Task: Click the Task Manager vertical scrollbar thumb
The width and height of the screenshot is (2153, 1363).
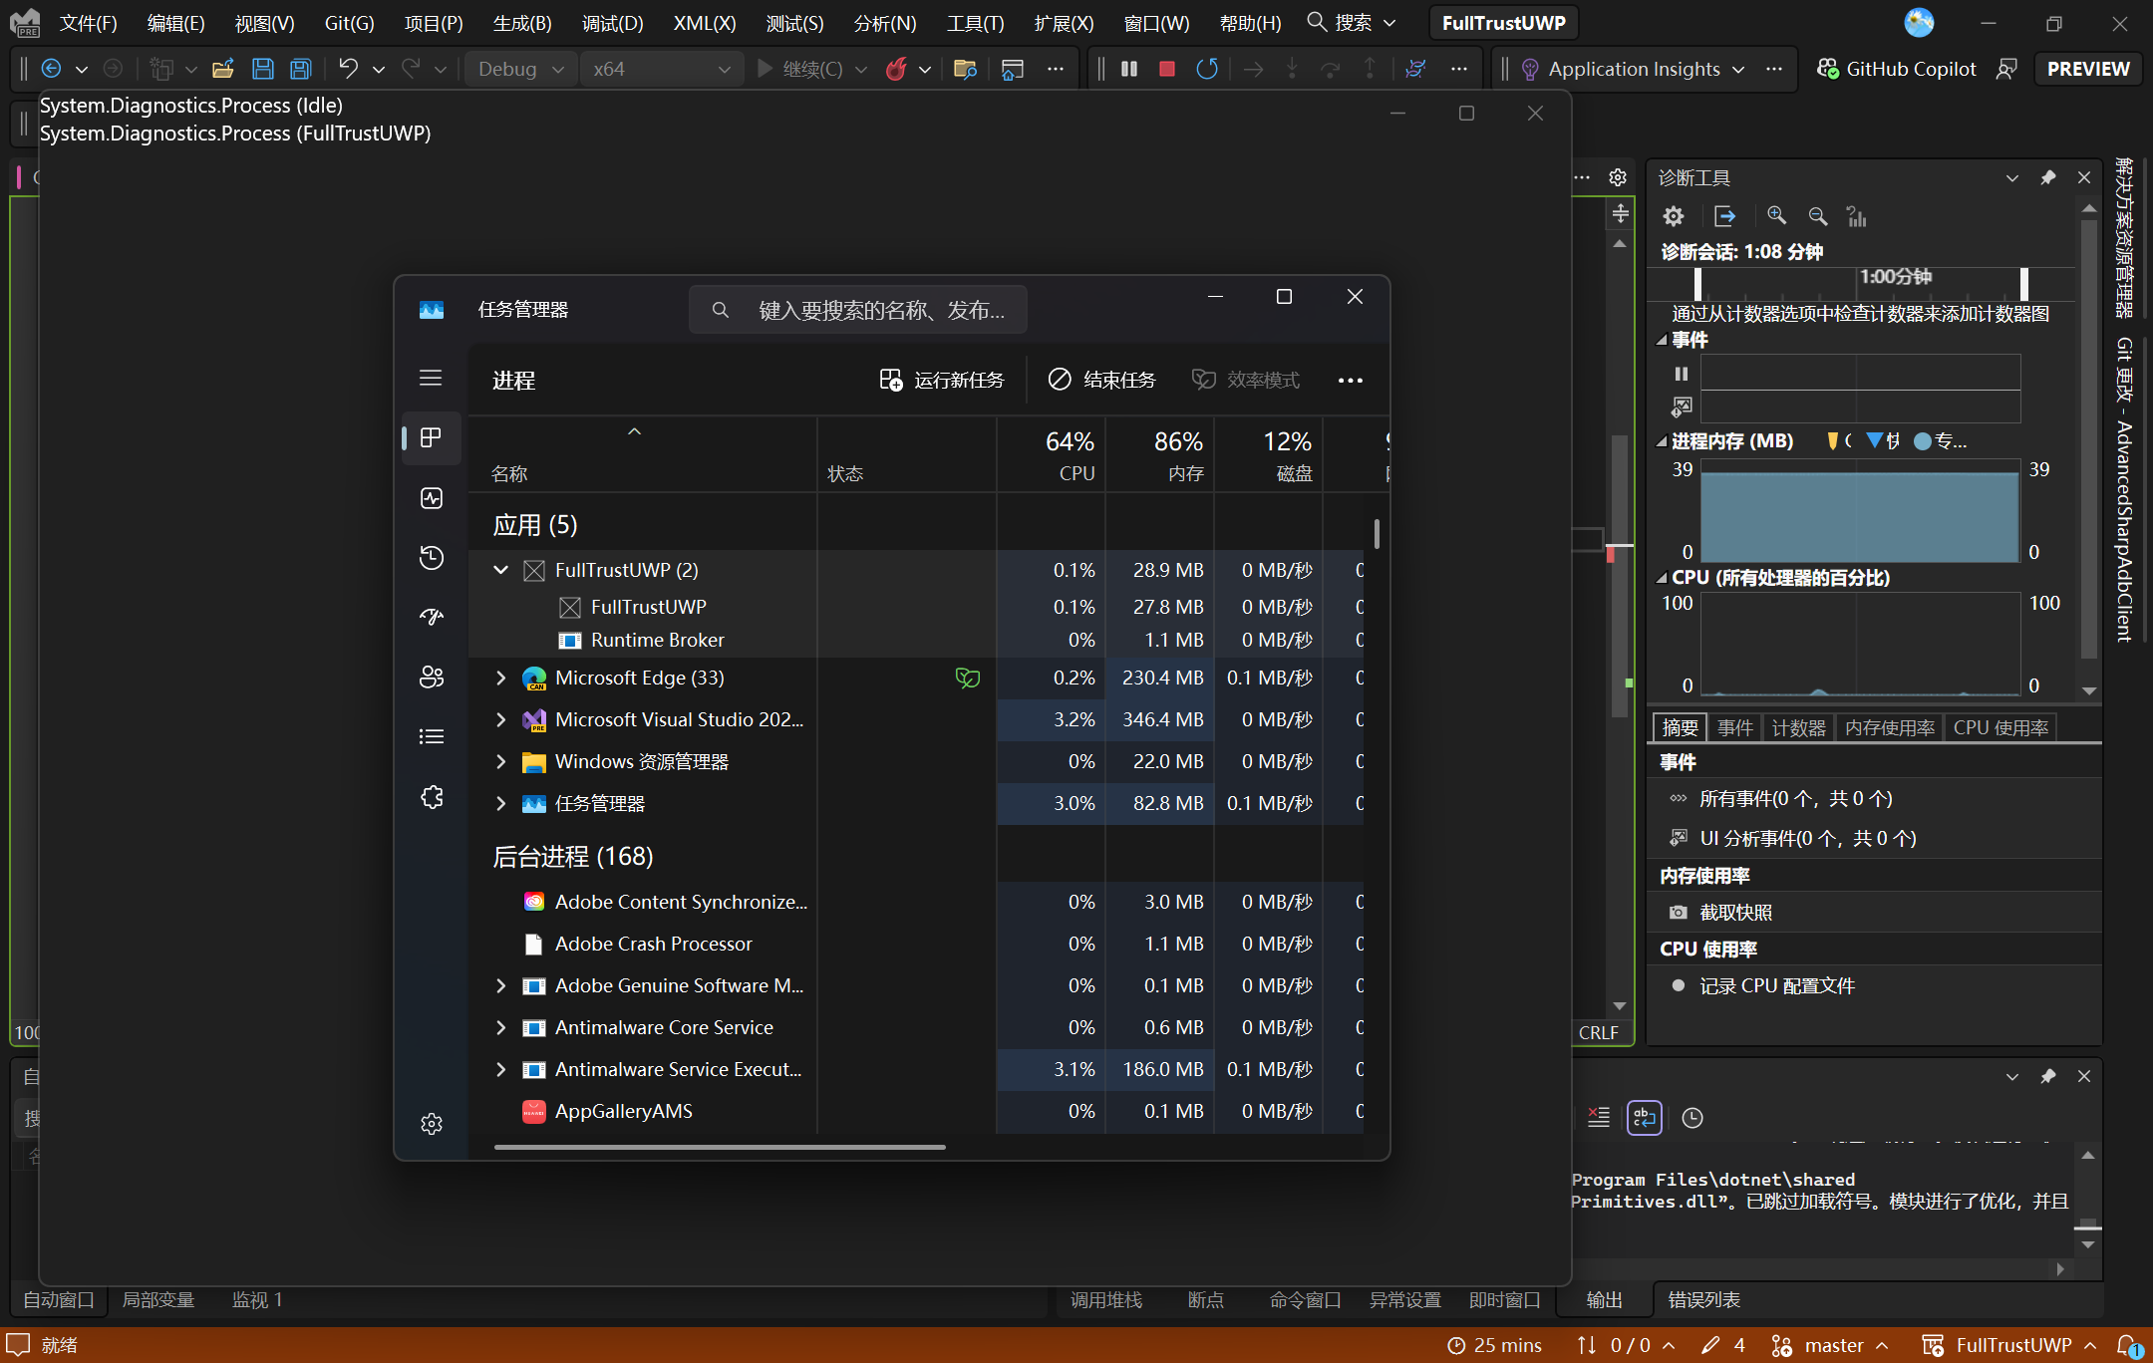Action: pos(1377,533)
